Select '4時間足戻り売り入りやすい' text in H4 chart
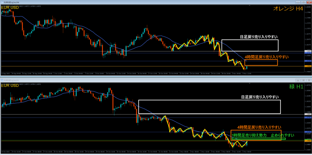This screenshot has width=312, height=155. (267, 57)
